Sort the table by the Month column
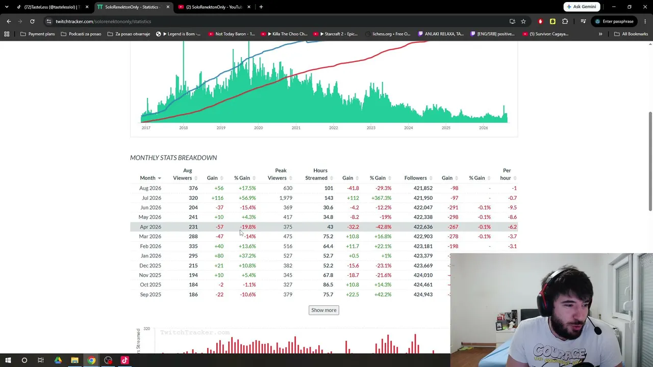653x367 pixels. tap(150, 178)
